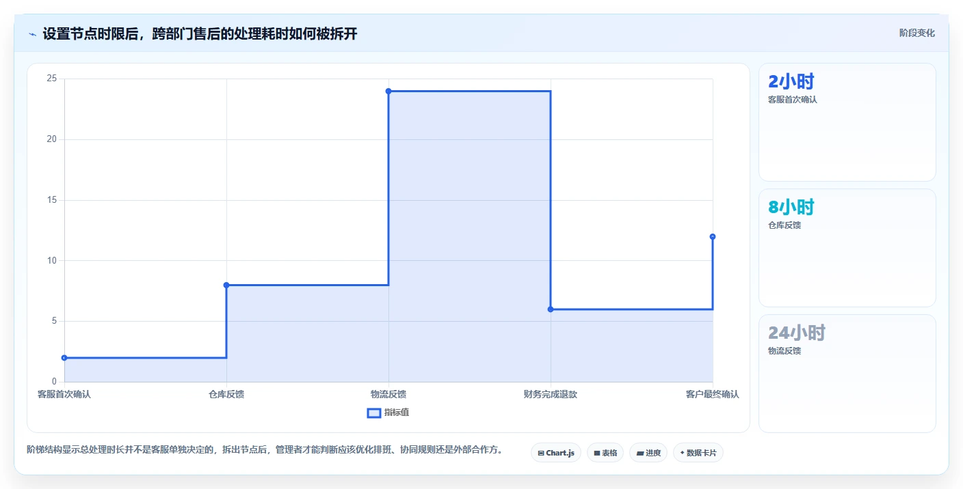Image resolution: width=963 pixels, height=489 pixels.
Task: Click the y-axis value 25
Action: tap(51, 79)
